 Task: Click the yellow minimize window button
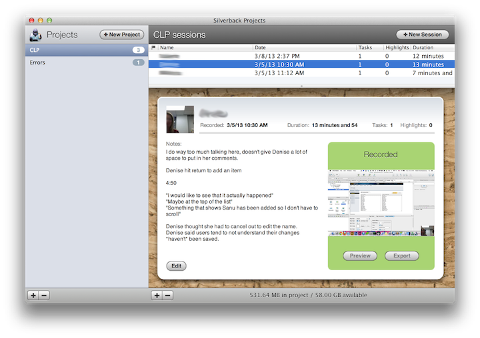point(41,21)
